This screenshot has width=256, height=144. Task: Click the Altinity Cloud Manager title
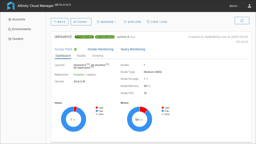[35, 6]
